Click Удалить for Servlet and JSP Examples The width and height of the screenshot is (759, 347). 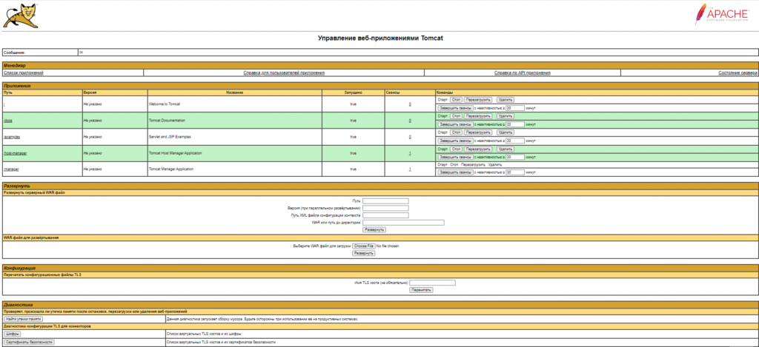(505, 132)
